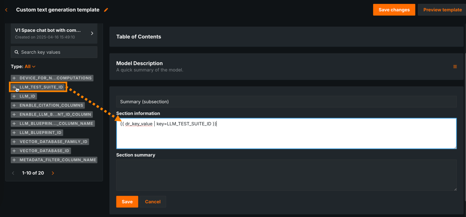The image size is (466, 217).
Task: Insert the METADATA_FILTER_COLUMN_NAME key value
Action: (14, 160)
